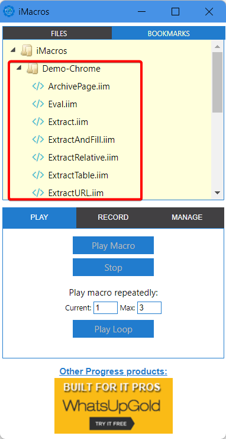Screen dimensions: 226x439
Task: Select the ExtractURL.iim macro name
Action: click(76, 193)
